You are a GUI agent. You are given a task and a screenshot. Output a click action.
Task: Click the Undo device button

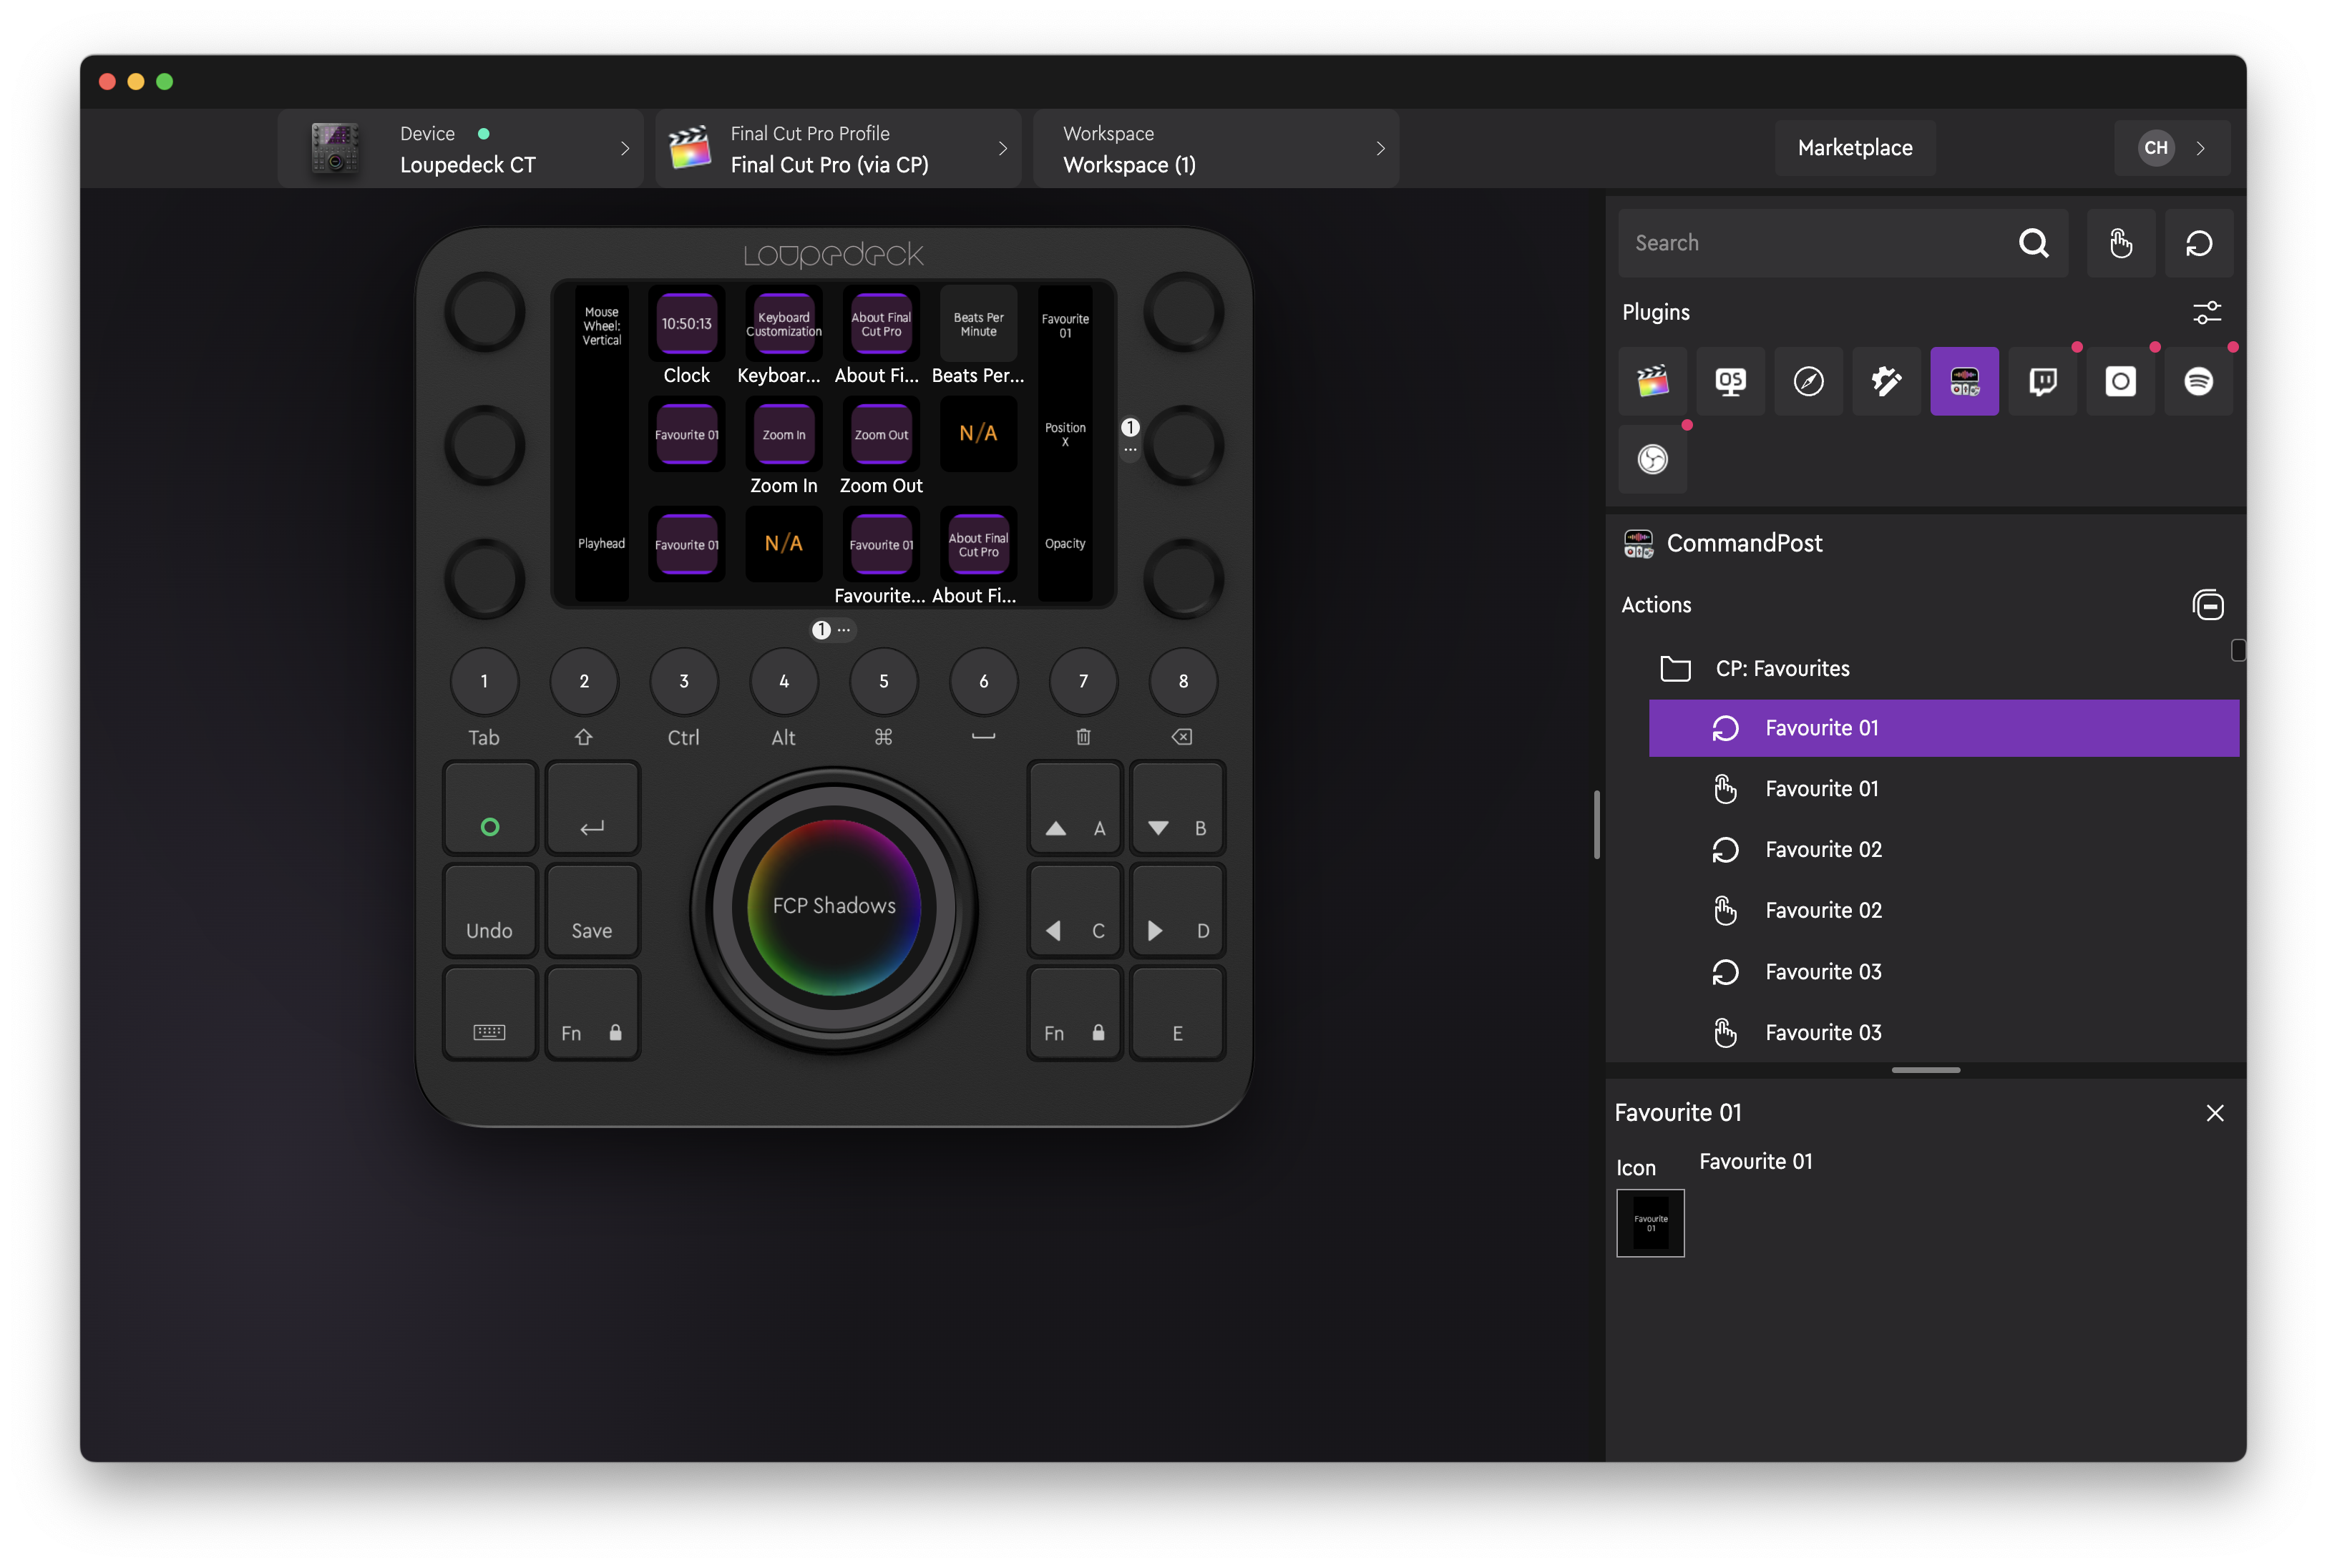(489, 911)
